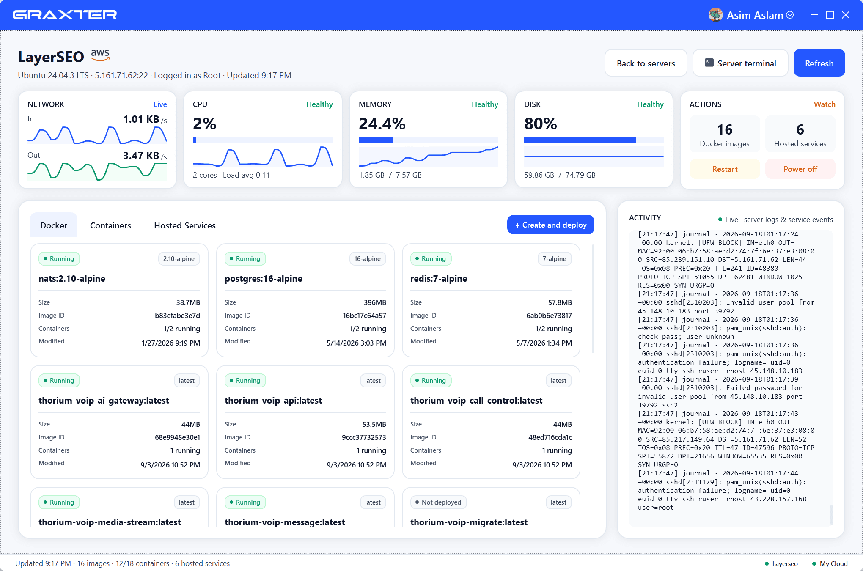Click the 7-alpine tag badge
The image size is (863, 571).
coord(554,258)
